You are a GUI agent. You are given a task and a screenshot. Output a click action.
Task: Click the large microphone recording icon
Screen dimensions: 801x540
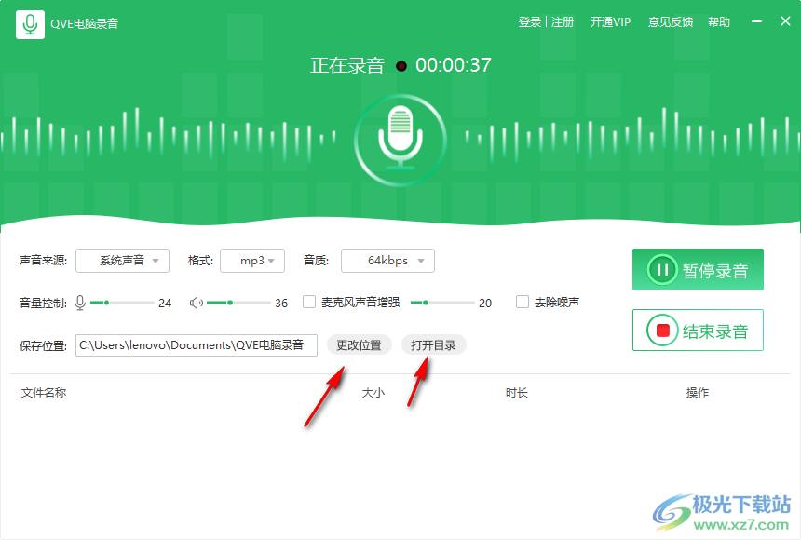pyautogui.click(x=400, y=140)
